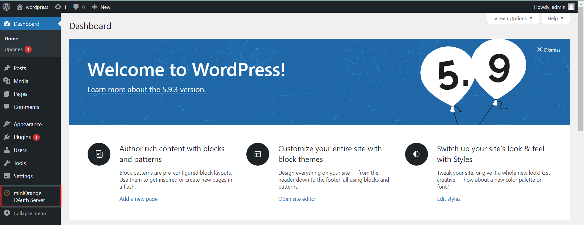Click the Media icon in sidebar
Screen dimensions: 584x225
(7, 81)
